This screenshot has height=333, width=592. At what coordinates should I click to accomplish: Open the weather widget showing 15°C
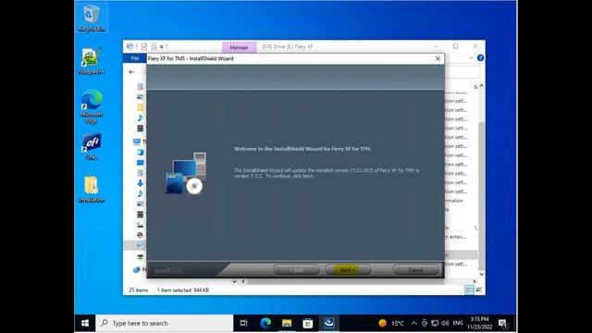pyautogui.click(x=391, y=323)
